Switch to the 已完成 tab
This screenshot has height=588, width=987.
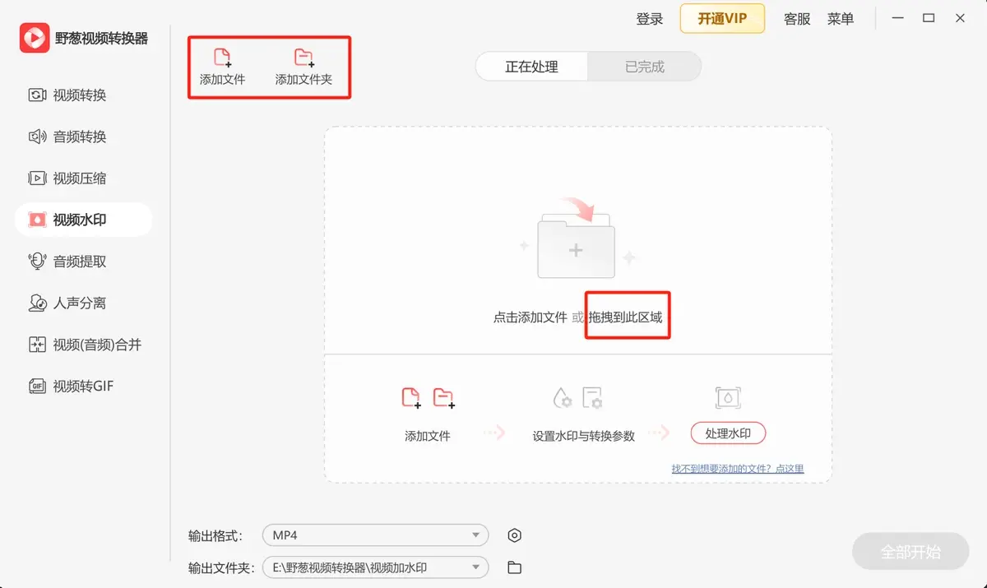tap(644, 67)
